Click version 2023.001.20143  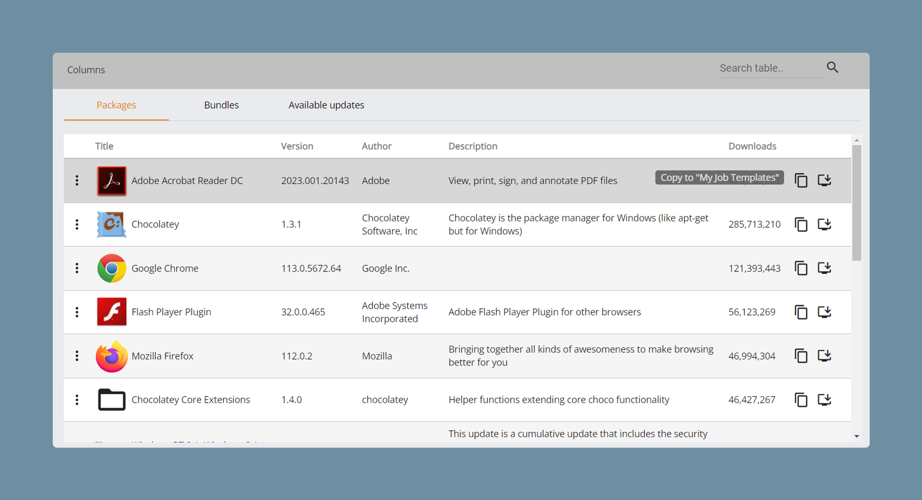(315, 181)
